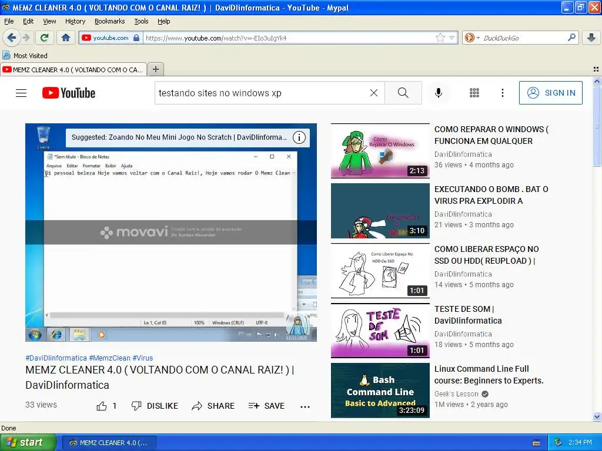The width and height of the screenshot is (602, 451).
Task: Open a new tab with plus button
Action: pyautogui.click(x=155, y=69)
